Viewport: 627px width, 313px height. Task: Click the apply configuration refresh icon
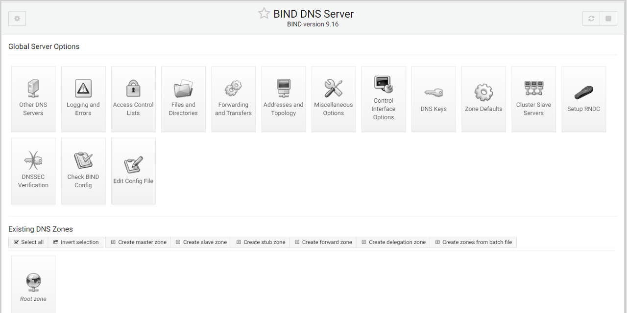591,19
